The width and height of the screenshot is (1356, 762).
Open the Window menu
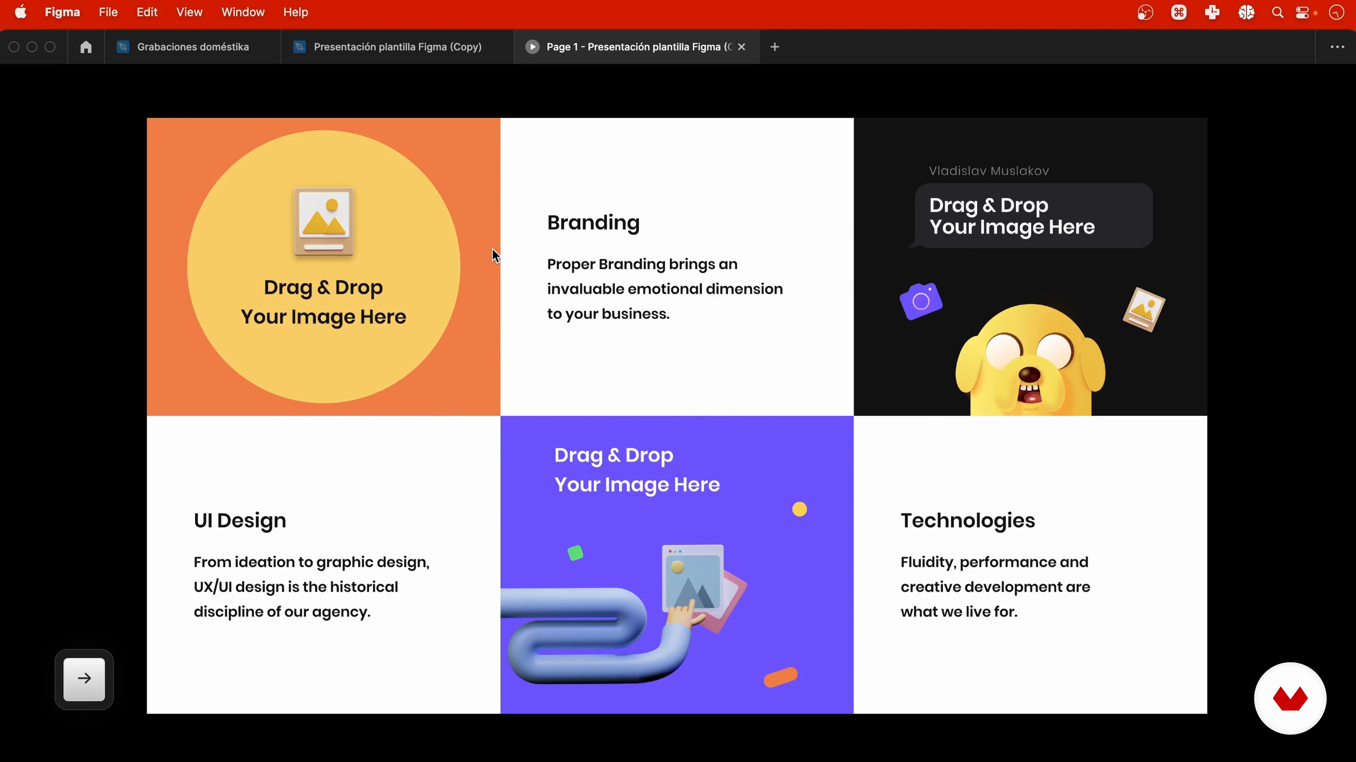point(243,12)
